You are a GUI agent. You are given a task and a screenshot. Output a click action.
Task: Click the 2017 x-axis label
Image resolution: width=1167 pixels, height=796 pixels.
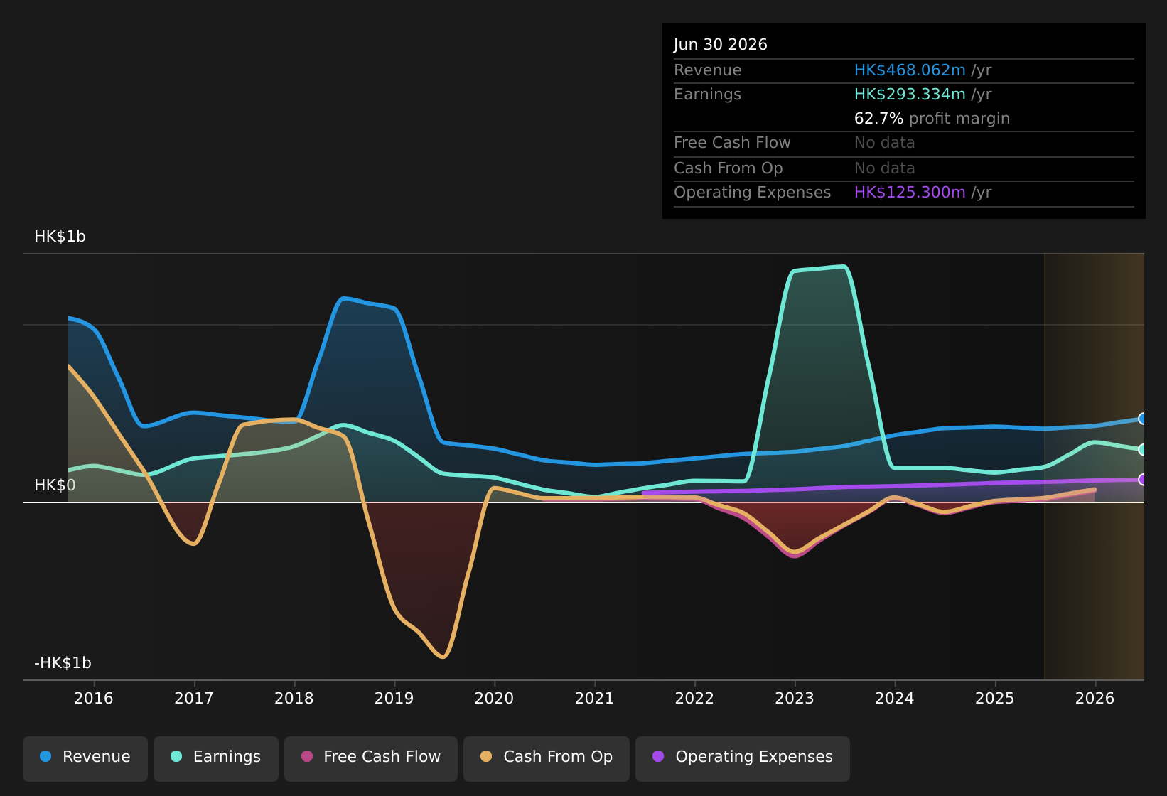click(194, 698)
